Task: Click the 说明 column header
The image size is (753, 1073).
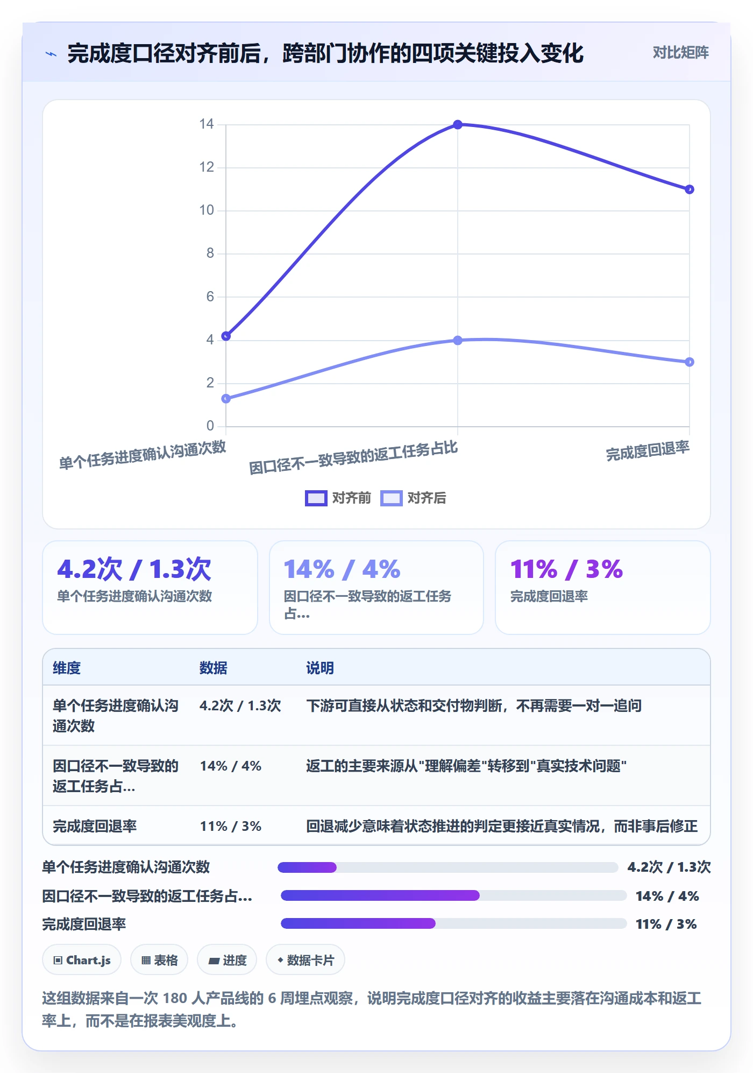Action: pos(320,668)
